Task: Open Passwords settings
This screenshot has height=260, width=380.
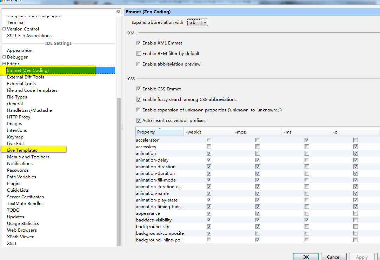Action: pos(18,170)
